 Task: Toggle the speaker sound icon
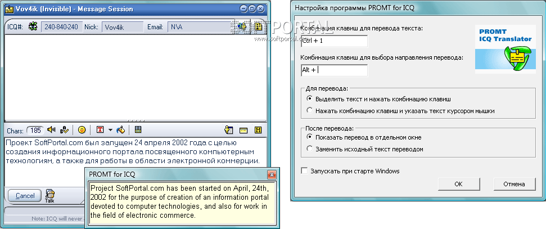pos(52,130)
